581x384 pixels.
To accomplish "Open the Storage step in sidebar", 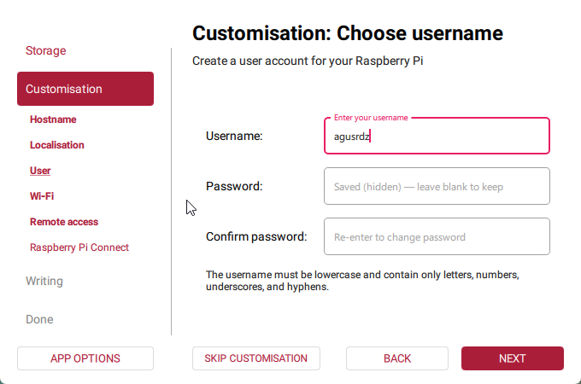I will 46,50.
